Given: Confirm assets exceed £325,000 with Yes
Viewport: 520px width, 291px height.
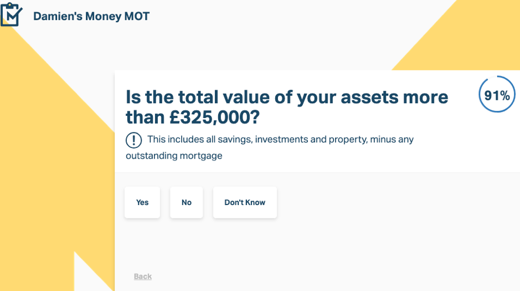Looking at the screenshot, I should [x=142, y=202].
